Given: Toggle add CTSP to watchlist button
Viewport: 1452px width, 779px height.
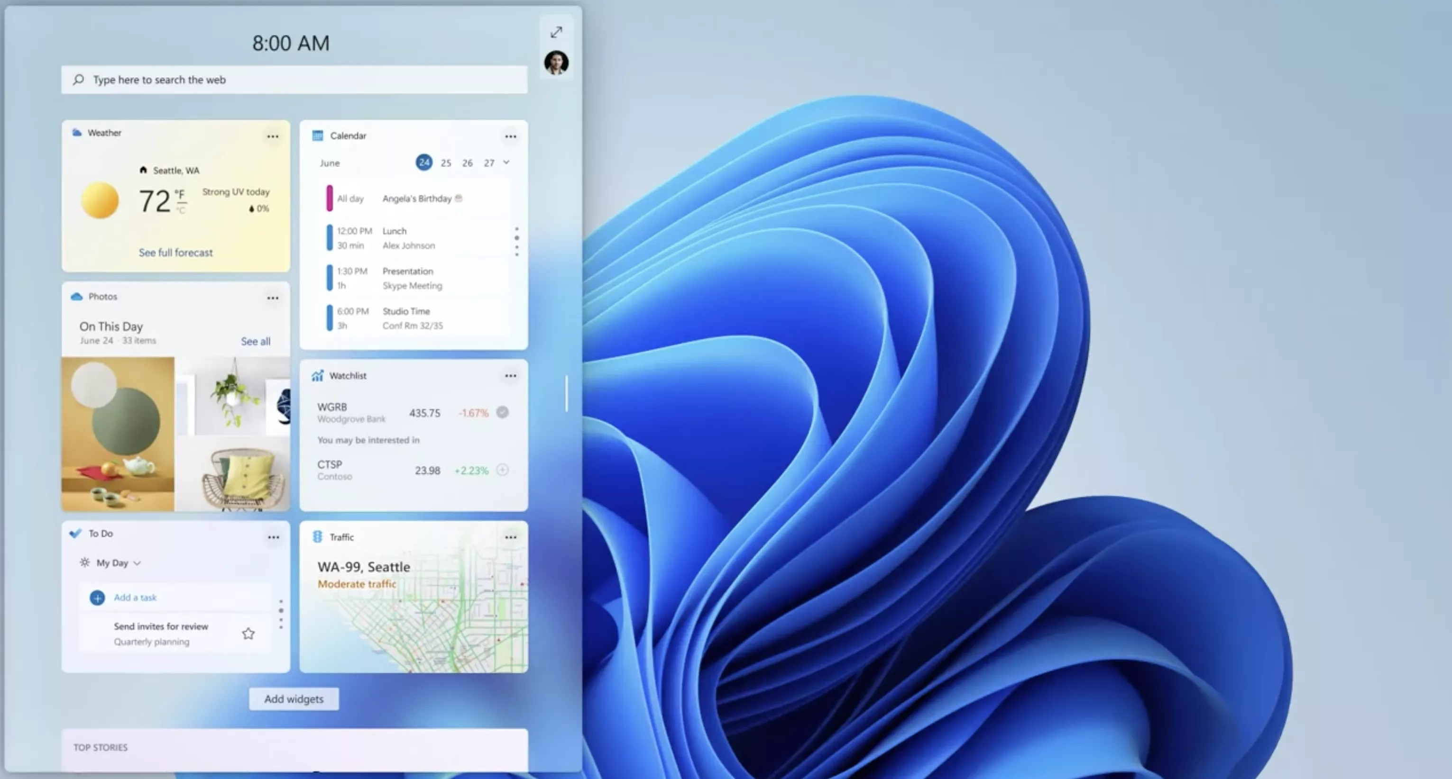Looking at the screenshot, I should [503, 470].
